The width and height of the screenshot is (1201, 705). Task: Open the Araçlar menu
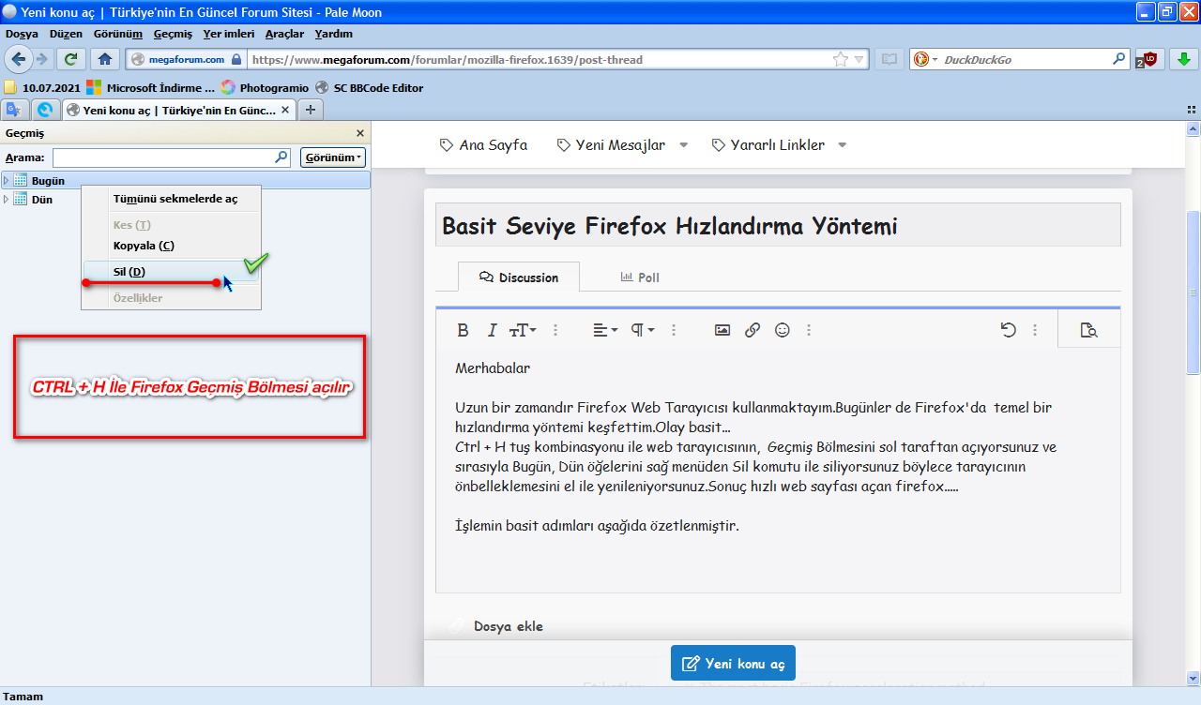pyautogui.click(x=284, y=34)
